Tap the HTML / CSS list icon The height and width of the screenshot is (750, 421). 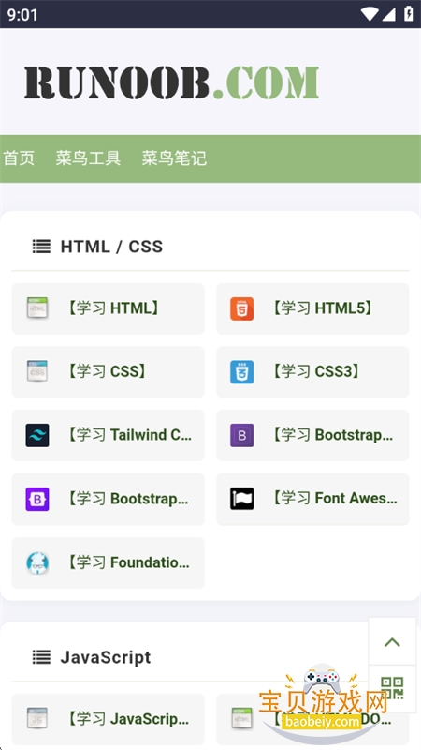[41, 247]
